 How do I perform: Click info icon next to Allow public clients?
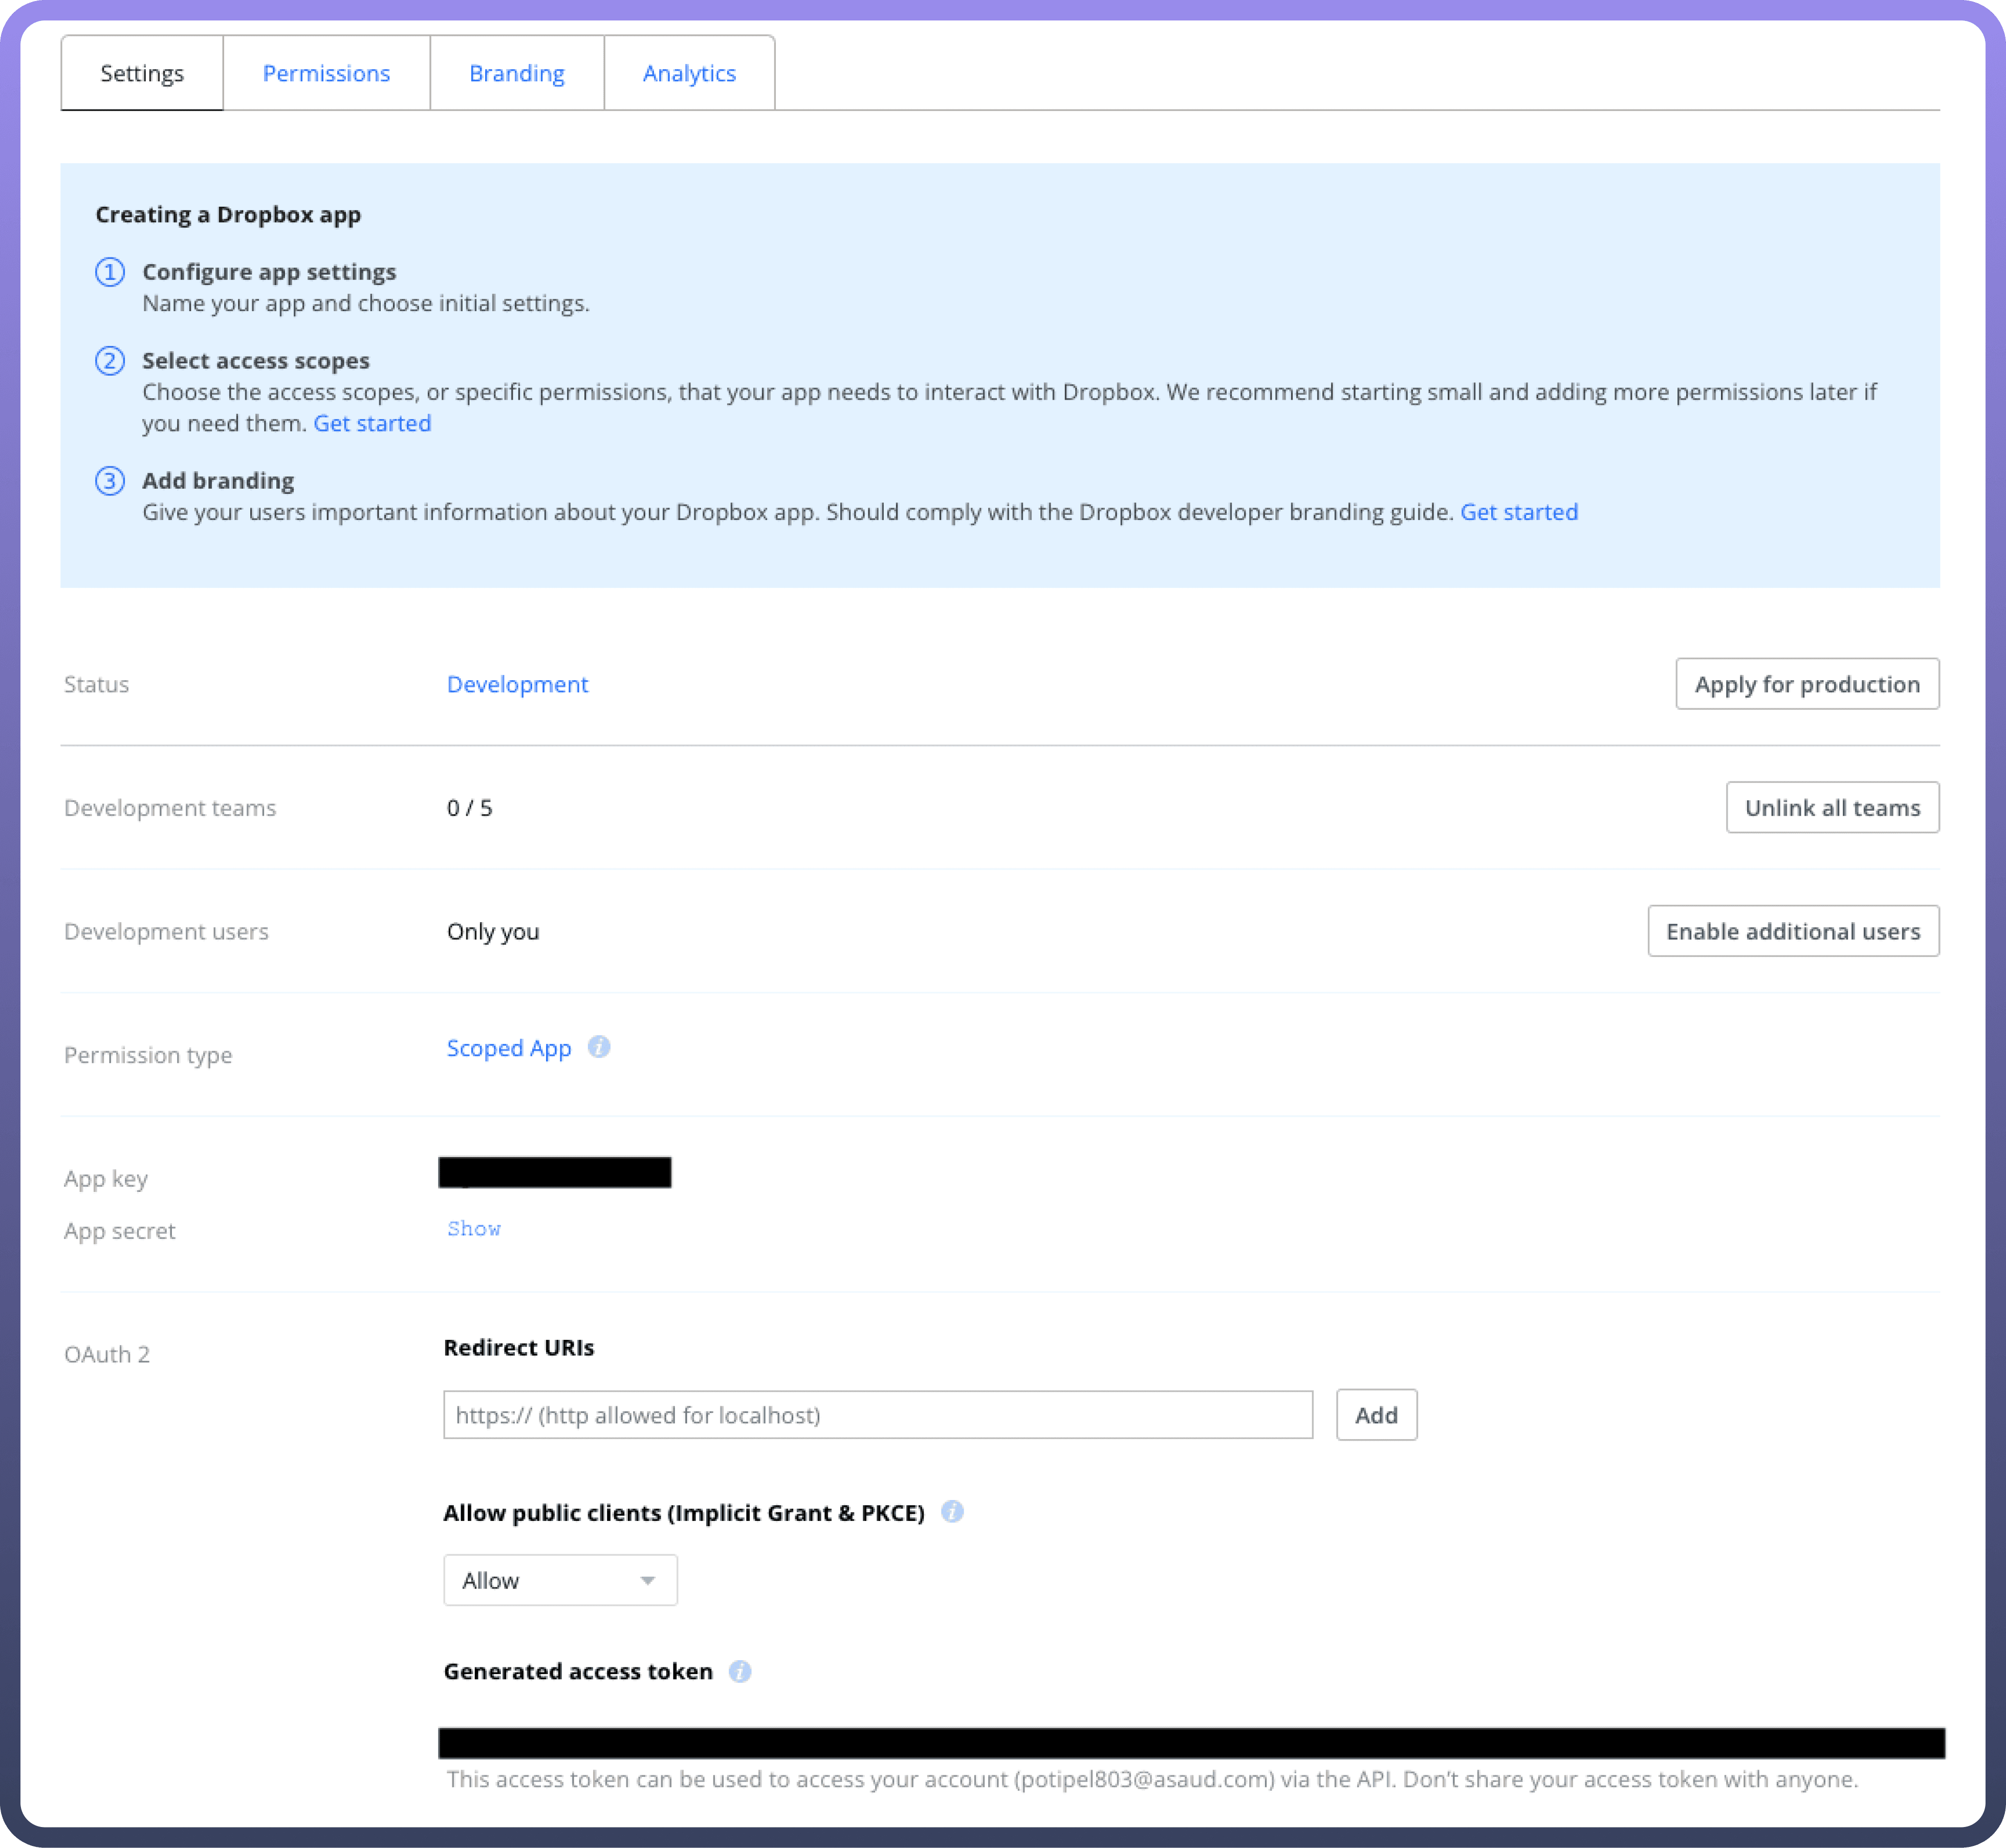click(x=952, y=1512)
